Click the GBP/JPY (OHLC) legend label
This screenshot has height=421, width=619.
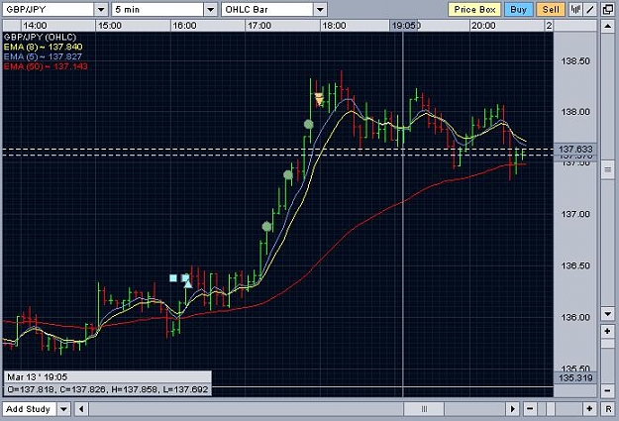pos(40,37)
